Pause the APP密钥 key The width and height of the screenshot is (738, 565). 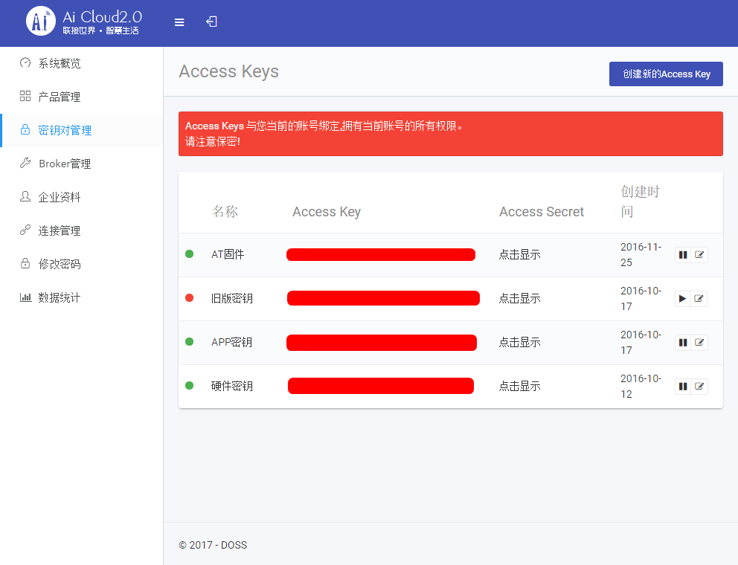(683, 343)
